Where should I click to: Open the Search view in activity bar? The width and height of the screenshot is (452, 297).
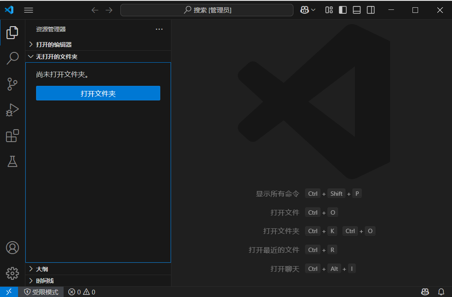pyautogui.click(x=12, y=58)
